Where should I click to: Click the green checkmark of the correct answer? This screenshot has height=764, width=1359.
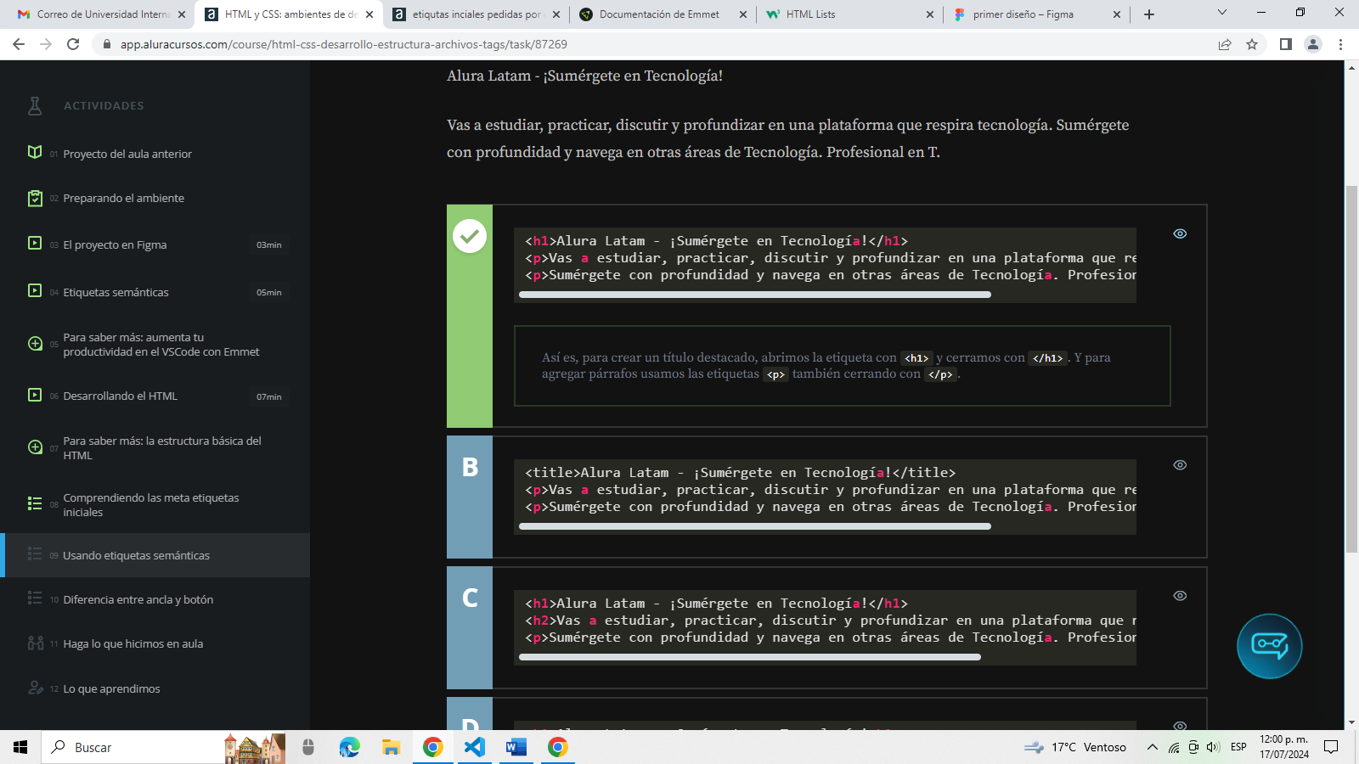(470, 236)
